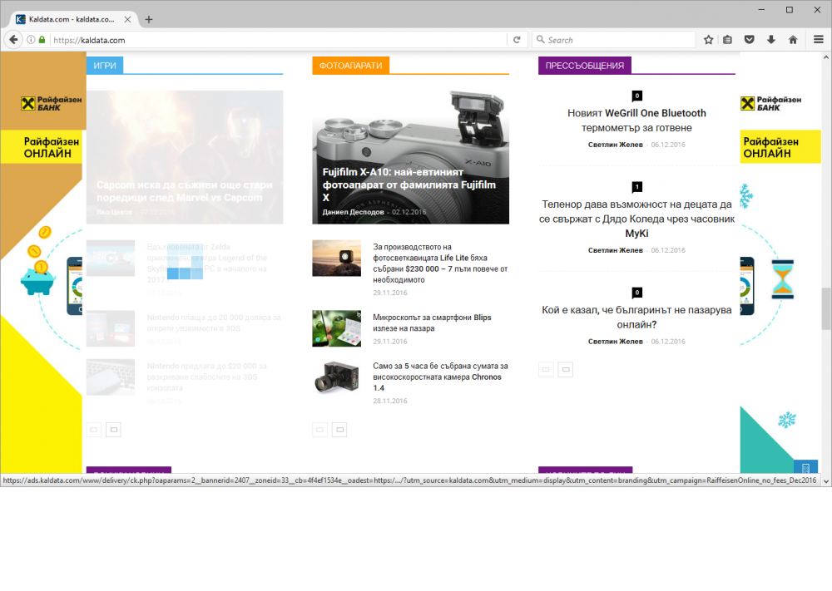Click the green padlock security icon

[42, 40]
